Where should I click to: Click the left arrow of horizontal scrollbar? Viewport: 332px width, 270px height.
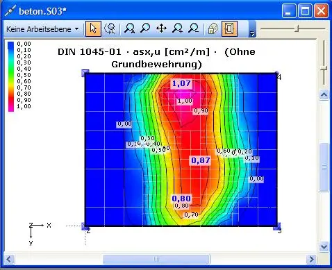click(x=9, y=259)
